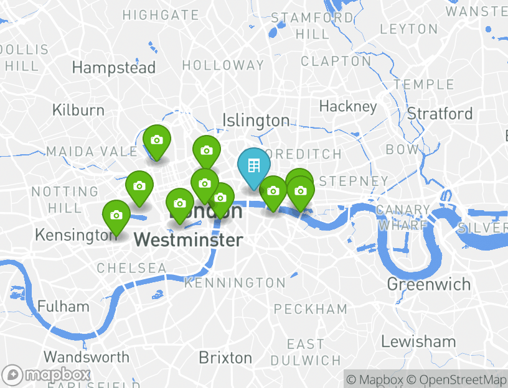Click the Canary Wharf map label
Image resolution: width=508 pixels, height=388 pixels.
click(403, 218)
